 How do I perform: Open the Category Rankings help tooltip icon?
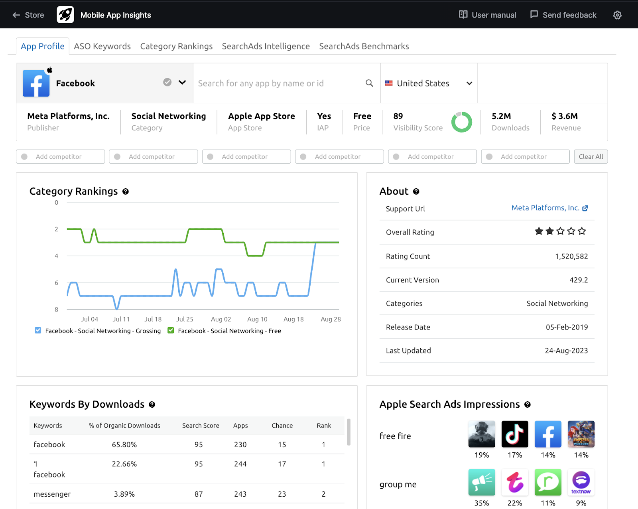pos(126,191)
